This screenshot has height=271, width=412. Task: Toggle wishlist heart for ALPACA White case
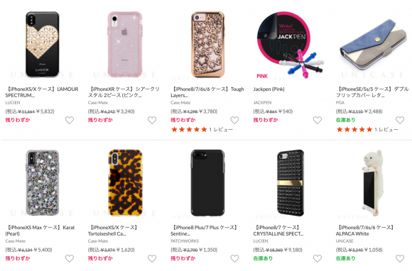pos(400,259)
